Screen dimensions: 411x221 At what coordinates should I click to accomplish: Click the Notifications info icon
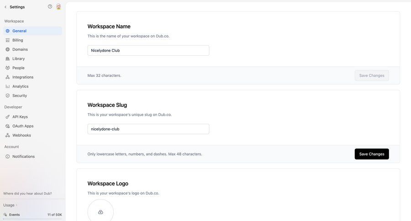(x=8, y=157)
